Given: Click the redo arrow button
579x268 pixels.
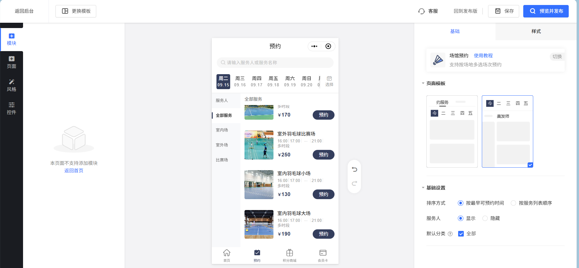Looking at the screenshot, I should [354, 184].
